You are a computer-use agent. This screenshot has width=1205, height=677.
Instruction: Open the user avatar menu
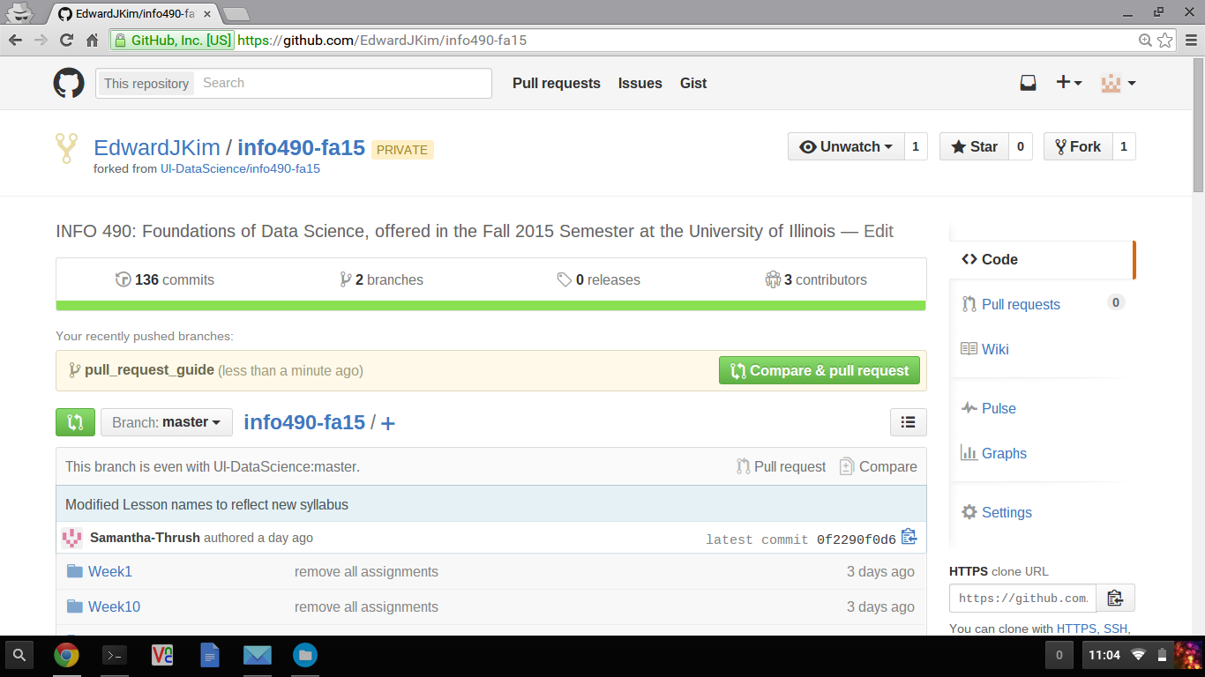point(1118,83)
